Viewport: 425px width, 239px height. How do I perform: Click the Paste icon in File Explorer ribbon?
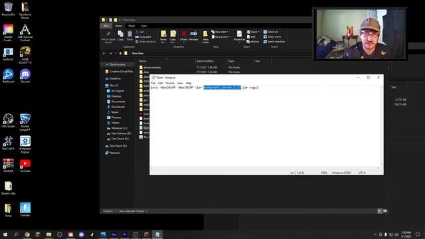(x=130, y=36)
